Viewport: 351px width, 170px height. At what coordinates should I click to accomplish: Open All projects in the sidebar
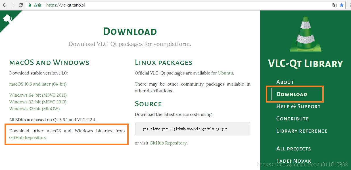coord(294,149)
